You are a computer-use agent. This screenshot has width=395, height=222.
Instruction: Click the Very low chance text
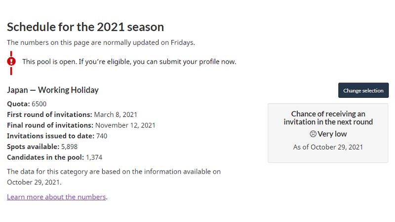coord(332,134)
